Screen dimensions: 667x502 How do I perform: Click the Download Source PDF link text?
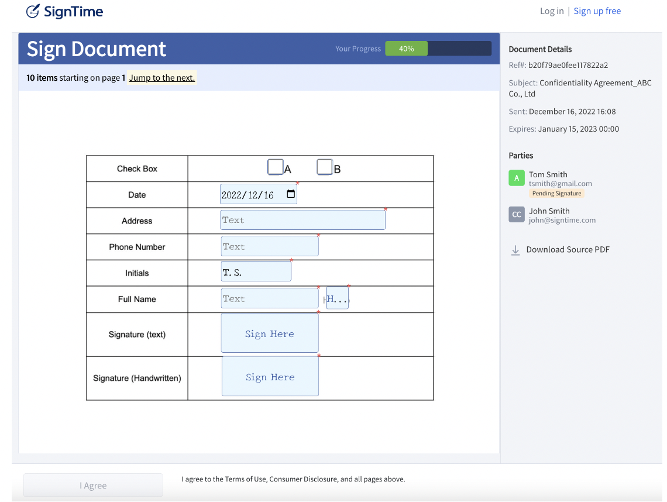pos(568,250)
